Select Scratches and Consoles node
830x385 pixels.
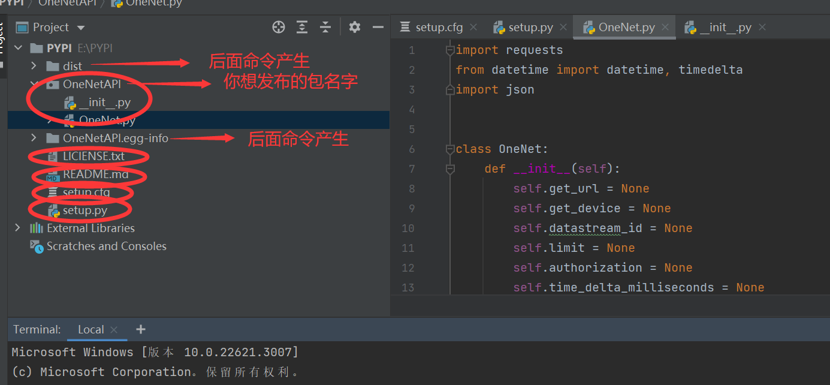107,246
